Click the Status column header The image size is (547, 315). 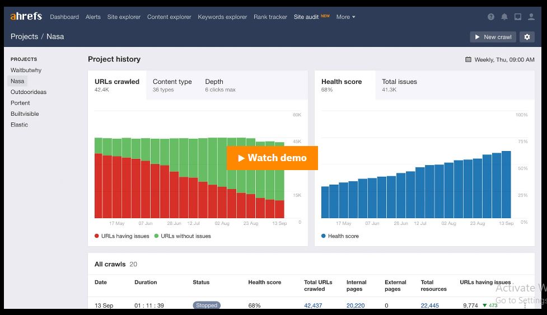click(x=201, y=282)
